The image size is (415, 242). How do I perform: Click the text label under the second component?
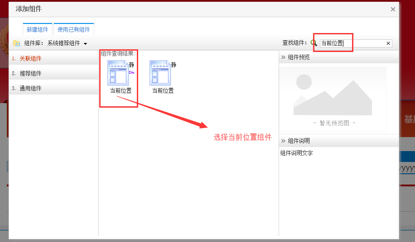(x=163, y=90)
